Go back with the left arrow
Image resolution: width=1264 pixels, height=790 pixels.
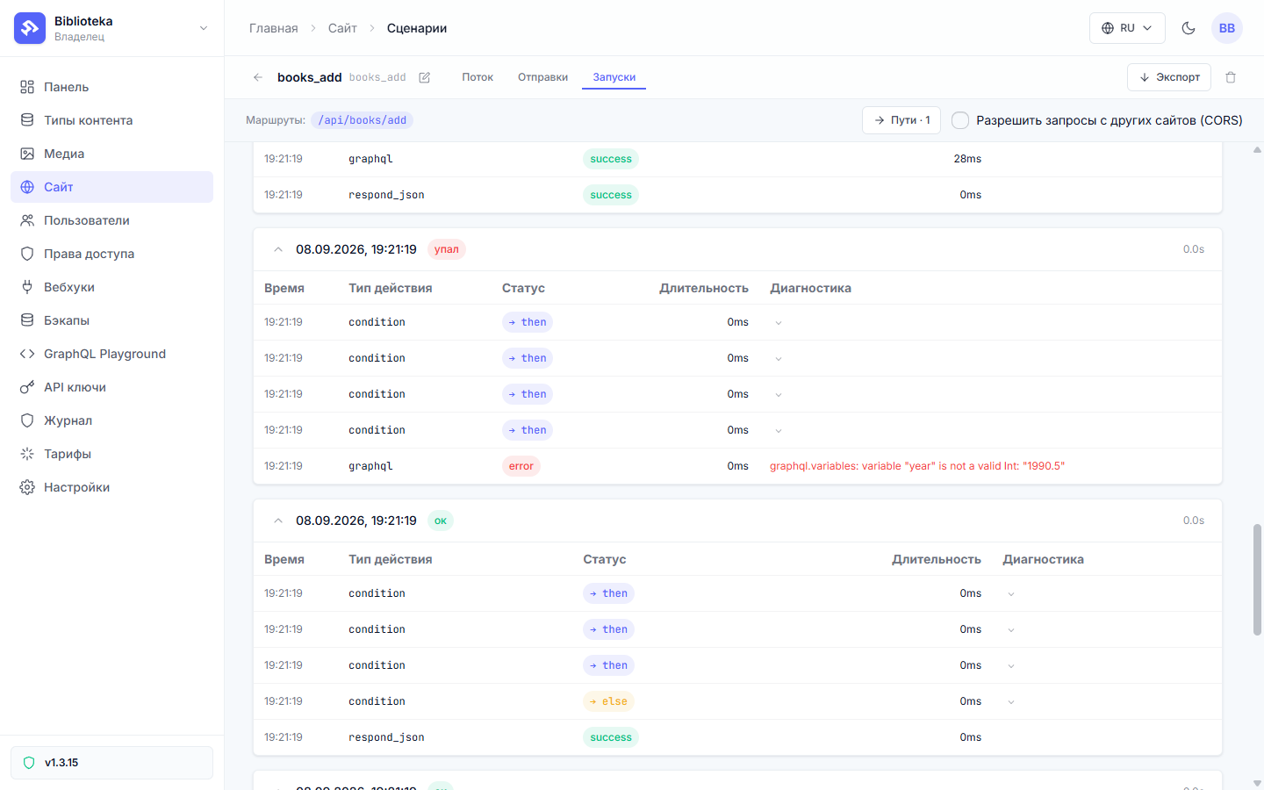[x=258, y=77]
